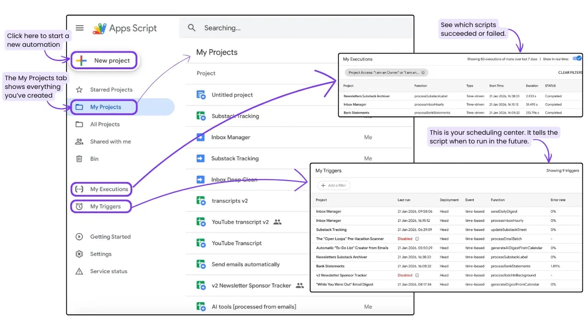This screenshot has width=588, height=330.
Task: Click the shared-users icon on YouTube transcript v2
Action: coord(277,222)
